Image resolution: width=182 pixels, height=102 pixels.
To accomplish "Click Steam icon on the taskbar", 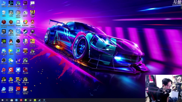I will tap(39, 100).
